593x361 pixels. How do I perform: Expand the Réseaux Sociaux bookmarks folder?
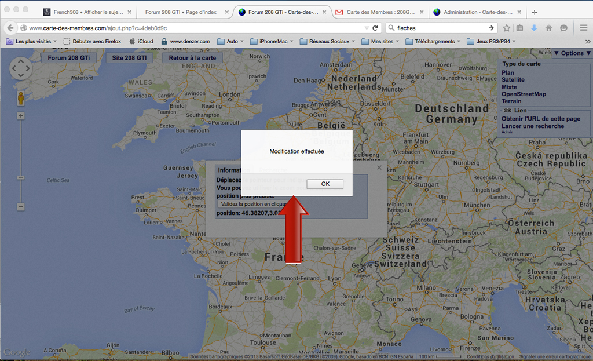coord(327,41)
